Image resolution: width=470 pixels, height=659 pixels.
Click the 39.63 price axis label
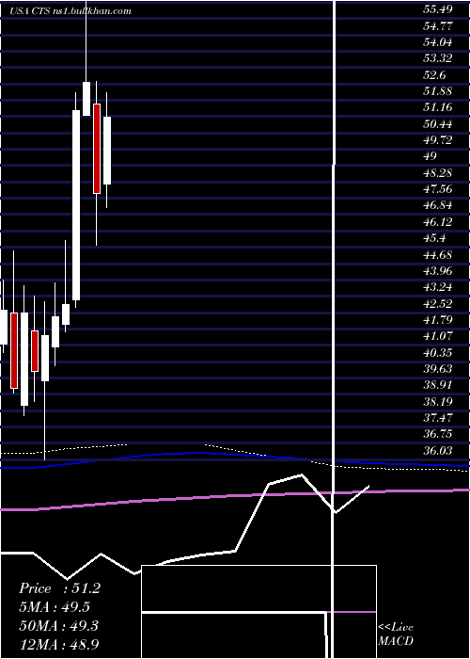pyautogui.click(x=437, y=369)
